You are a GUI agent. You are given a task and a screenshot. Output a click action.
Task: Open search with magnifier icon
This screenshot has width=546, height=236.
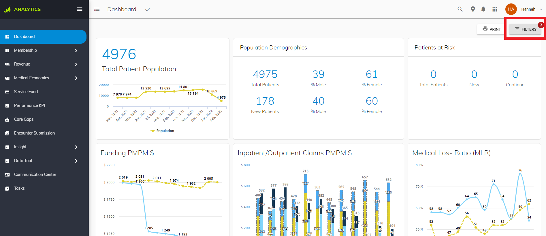tap(460, 9)
